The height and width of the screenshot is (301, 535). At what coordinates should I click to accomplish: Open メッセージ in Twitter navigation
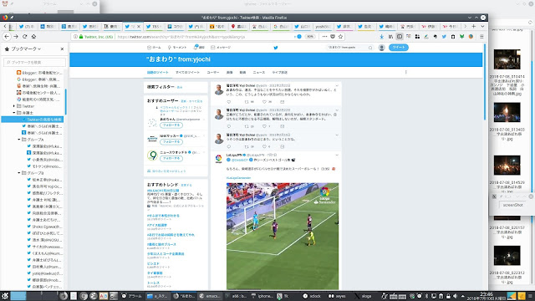221,48
